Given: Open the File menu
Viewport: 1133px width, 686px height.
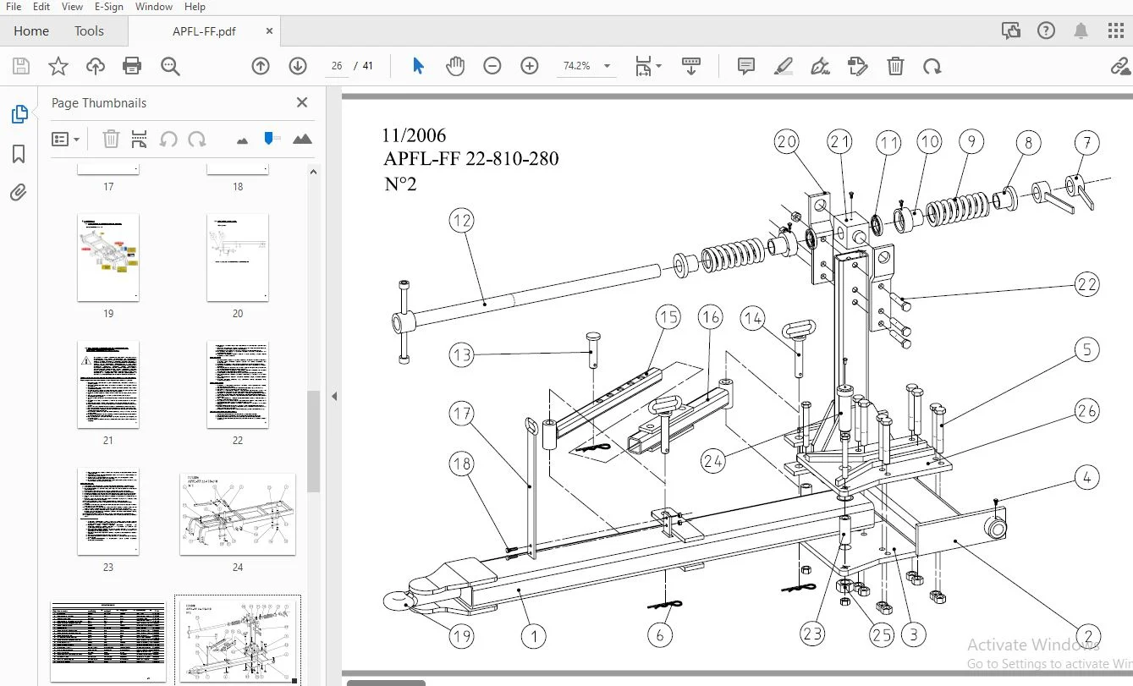Looking at the screenshot, I should pyautogui.click(x=14, y=7).
